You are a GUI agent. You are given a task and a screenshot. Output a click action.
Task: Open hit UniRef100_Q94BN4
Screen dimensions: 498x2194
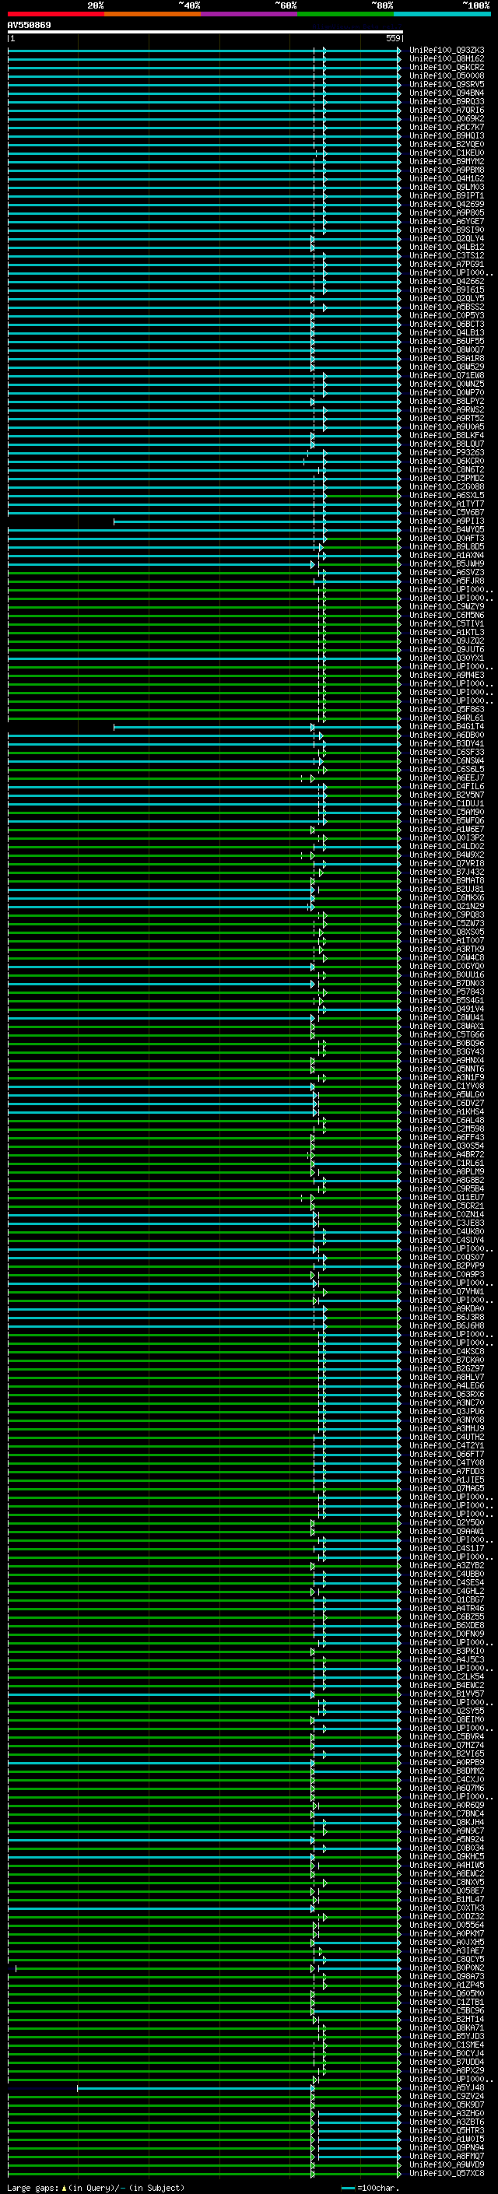[x=447, y=93]
